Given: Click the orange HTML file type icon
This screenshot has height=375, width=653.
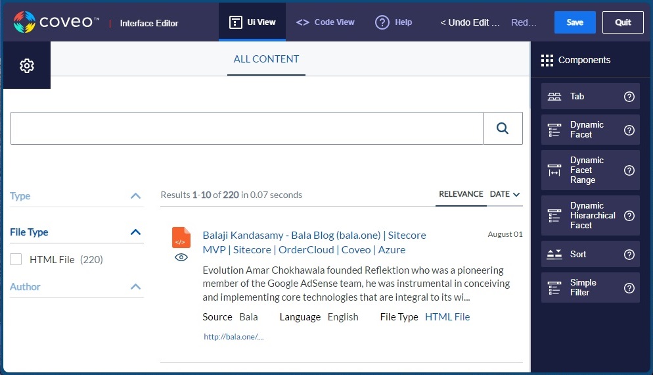Looking at the screenshot, I should tap(181, 238).
